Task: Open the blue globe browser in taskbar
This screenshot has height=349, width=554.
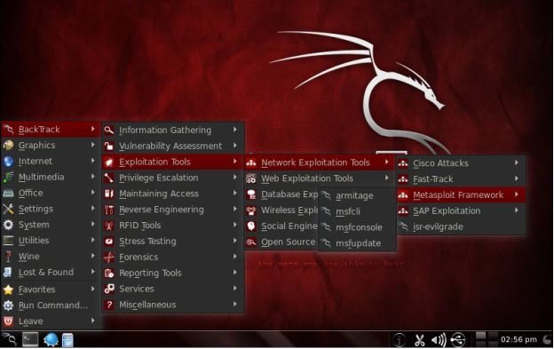Action: point(51,340)
